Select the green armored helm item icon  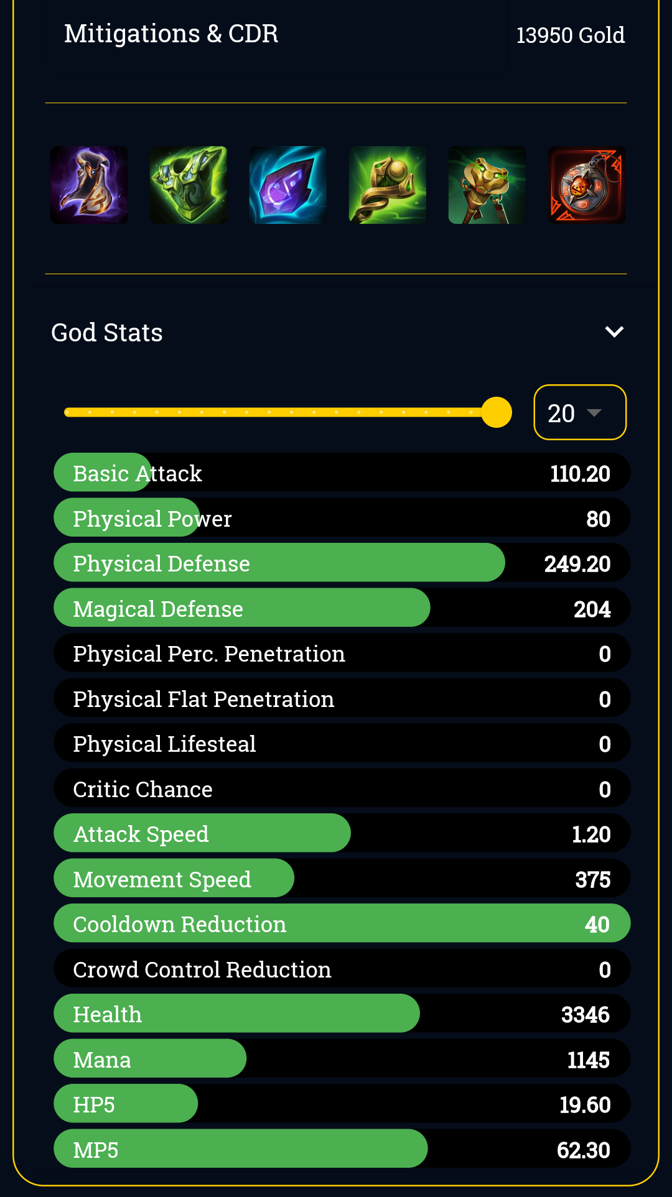(x=189, y=185)
